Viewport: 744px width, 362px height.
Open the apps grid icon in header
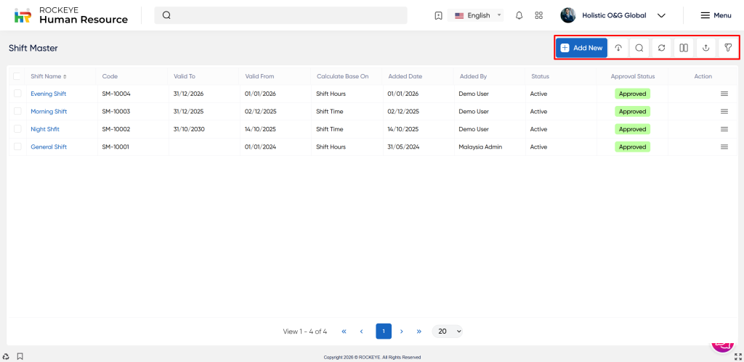538,15
